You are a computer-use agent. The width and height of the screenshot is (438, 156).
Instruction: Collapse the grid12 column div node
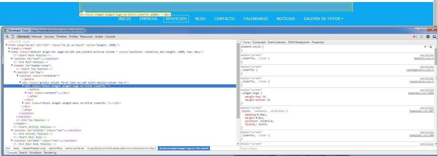coord(20,83)
